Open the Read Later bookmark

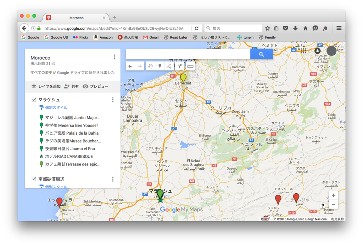(x=176, y=37)
